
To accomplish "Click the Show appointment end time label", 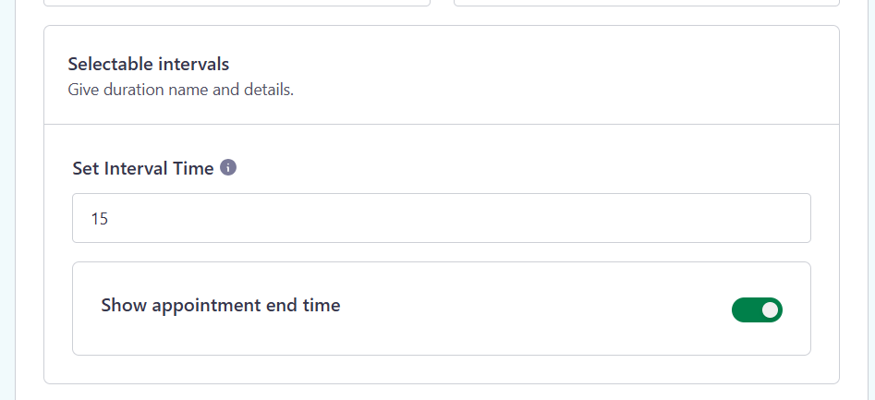I will coord(221,305).
